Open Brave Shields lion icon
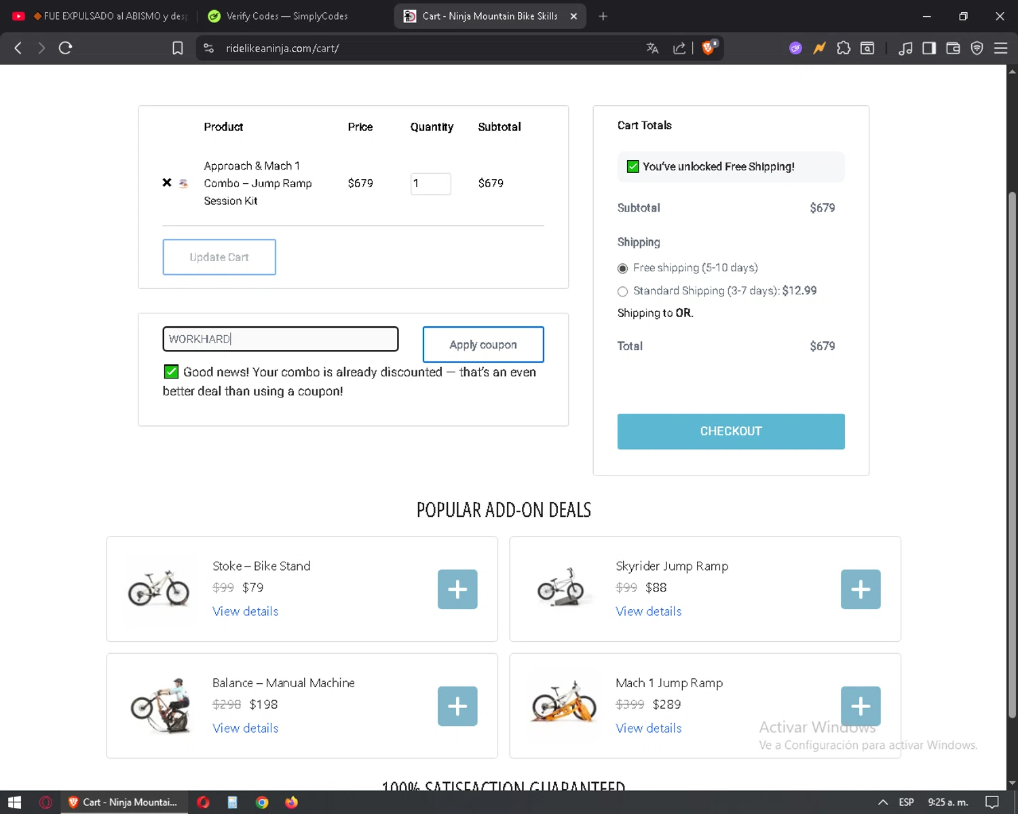The image size is (1018, 814). (709, 47)
